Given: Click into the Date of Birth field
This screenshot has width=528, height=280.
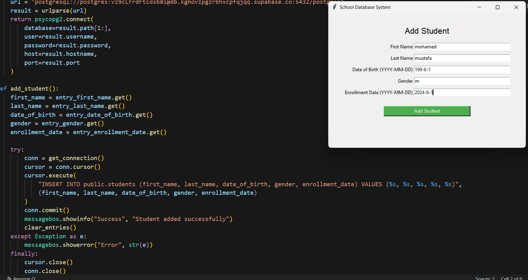Looking at the screenshot, I should pyautogui.click(x=462, y=69).
